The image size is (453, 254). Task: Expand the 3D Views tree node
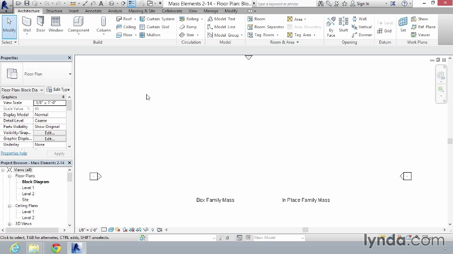click(10, 224)
